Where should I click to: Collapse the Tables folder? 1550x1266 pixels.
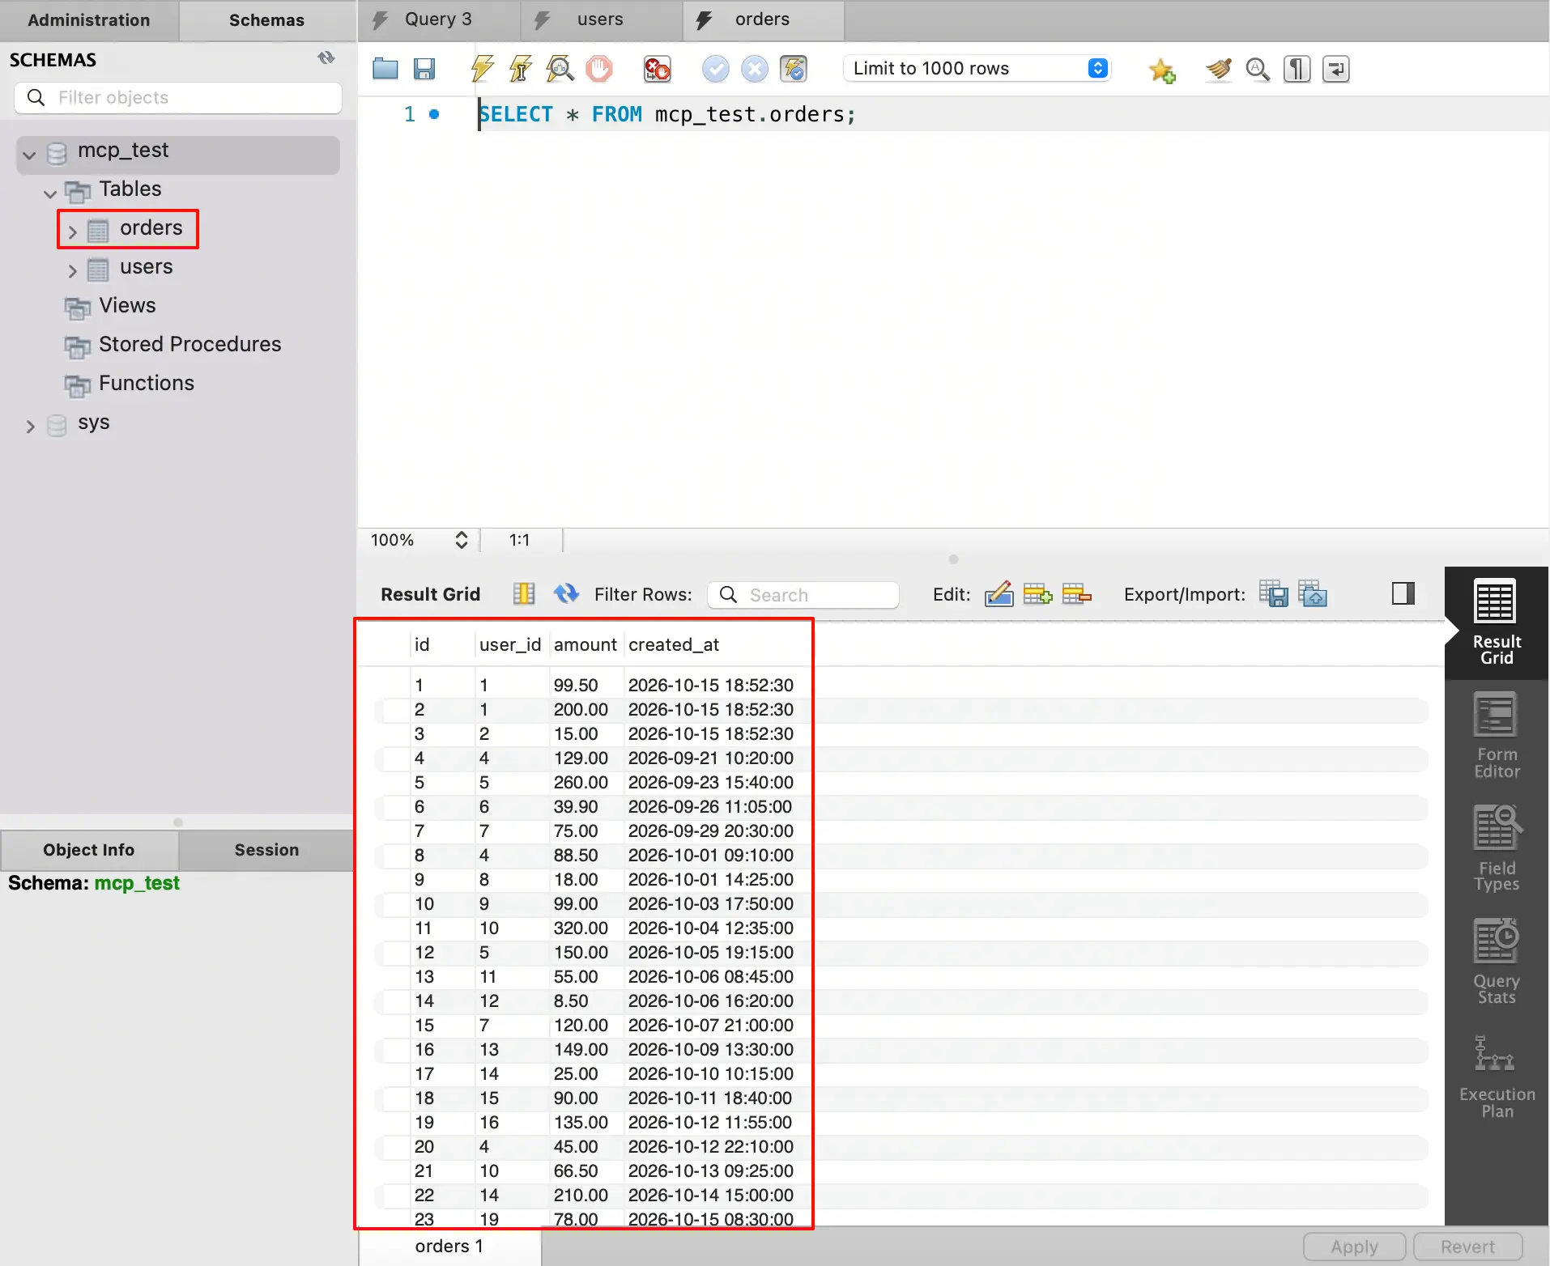(x=50, y=193)
